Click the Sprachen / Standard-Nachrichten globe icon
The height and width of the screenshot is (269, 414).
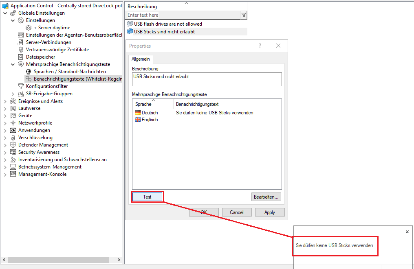click(29, 72)
